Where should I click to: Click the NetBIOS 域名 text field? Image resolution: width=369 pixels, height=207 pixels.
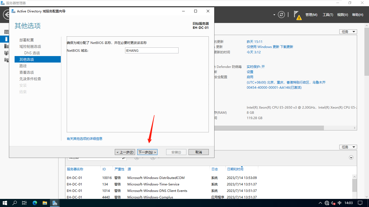click(152, 50)
